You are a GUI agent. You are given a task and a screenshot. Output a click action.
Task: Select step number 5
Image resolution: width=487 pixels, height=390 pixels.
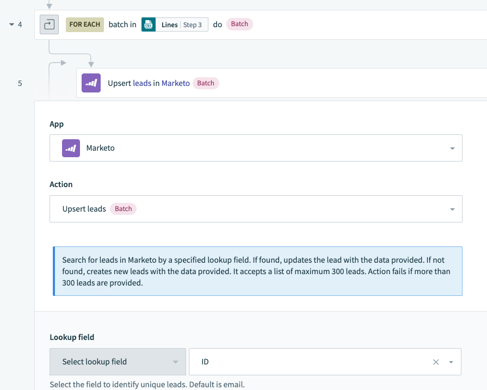click(20, 83)
